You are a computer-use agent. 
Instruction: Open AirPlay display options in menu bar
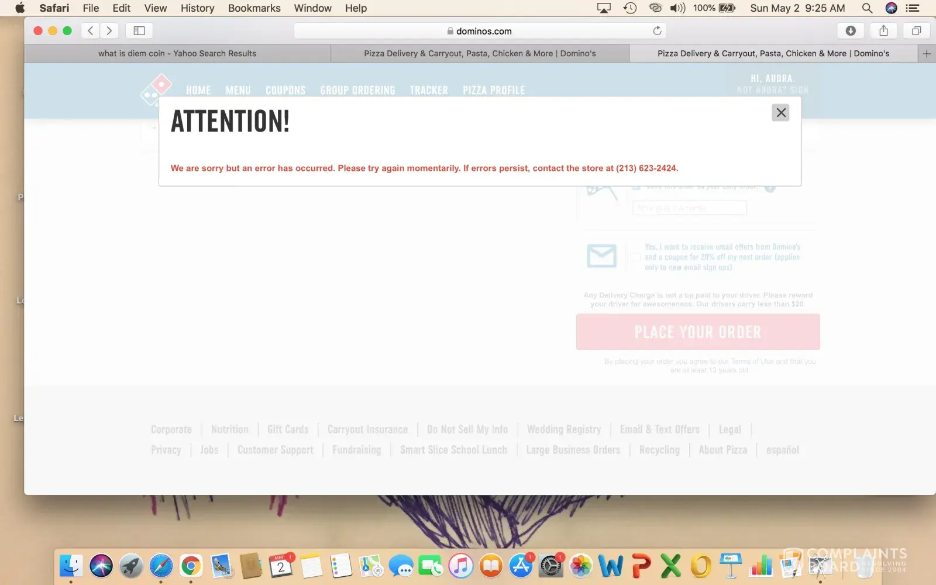[604, 8]
